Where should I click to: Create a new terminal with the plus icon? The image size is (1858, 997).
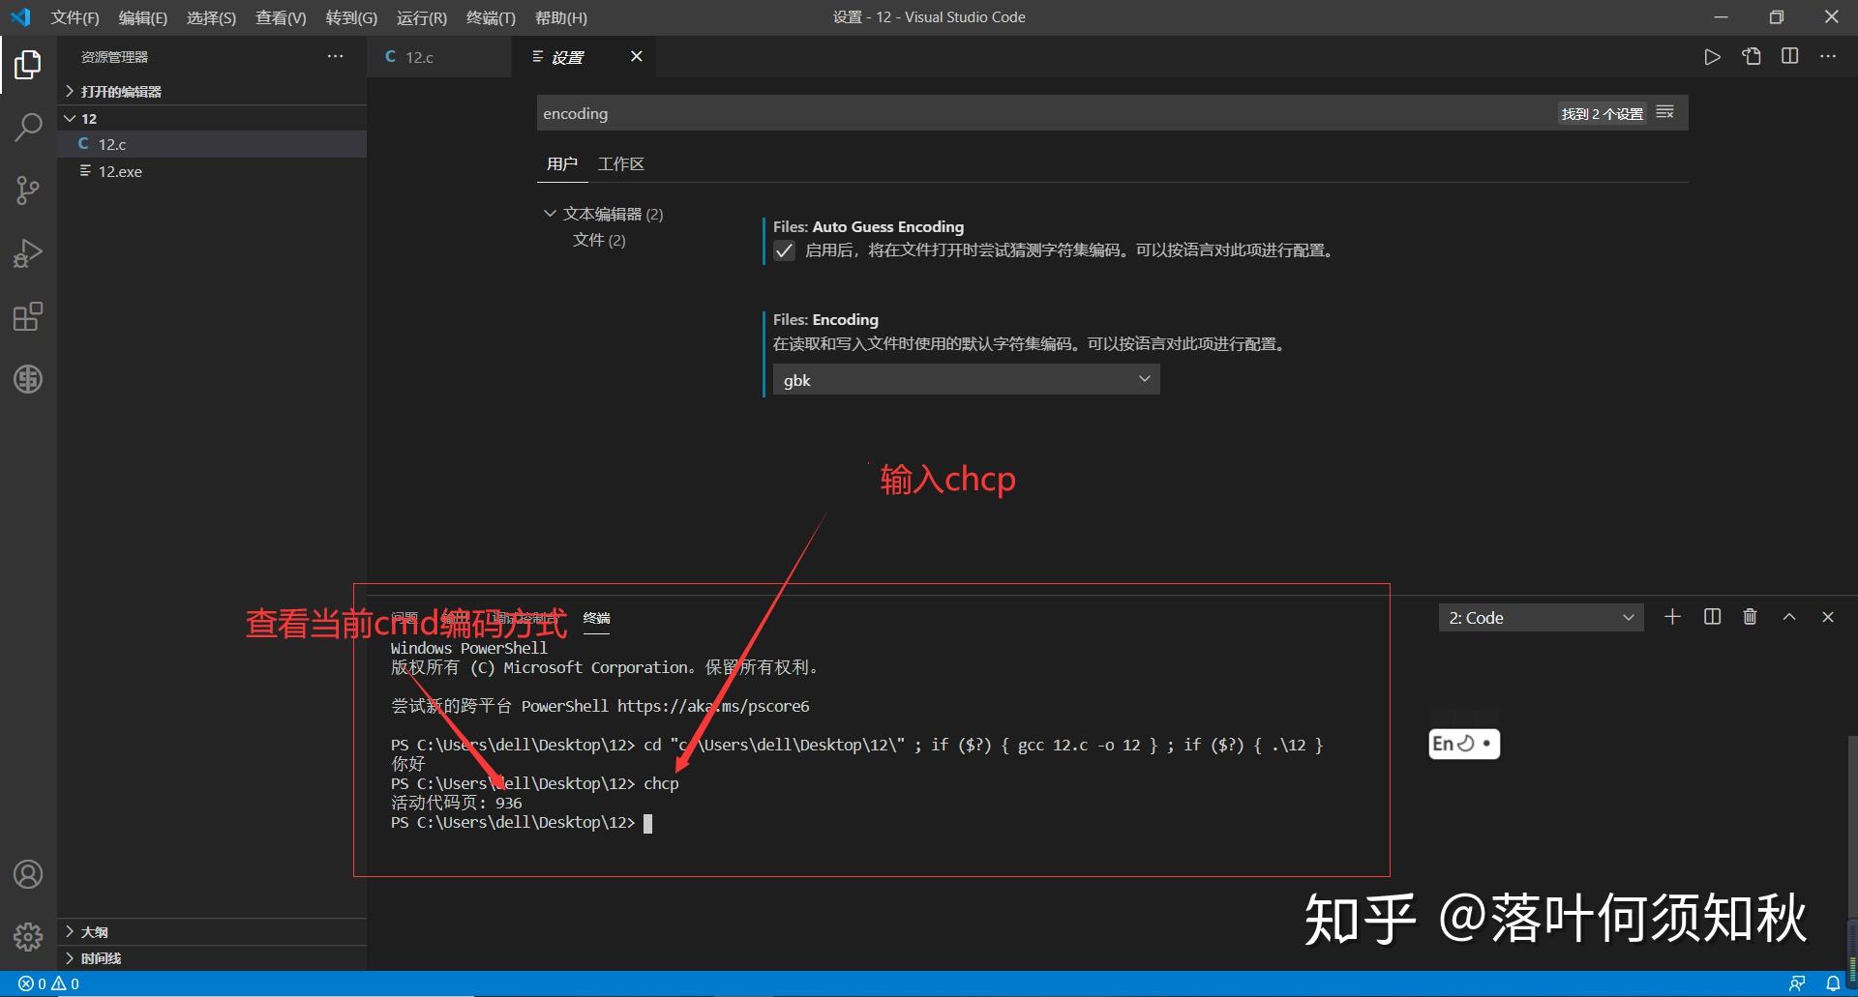[1672, 616]
